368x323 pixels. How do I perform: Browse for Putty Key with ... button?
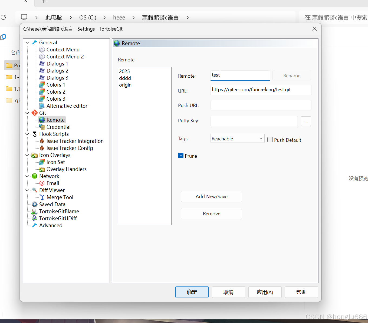(x=306, y=121)
